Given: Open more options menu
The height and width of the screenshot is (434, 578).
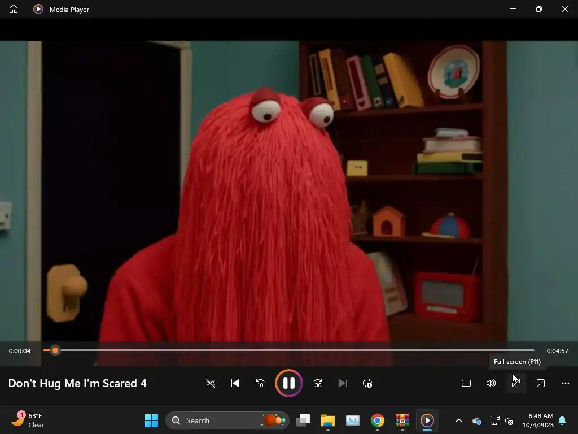Looking at the screenshot, I should [x=566, y=384].
